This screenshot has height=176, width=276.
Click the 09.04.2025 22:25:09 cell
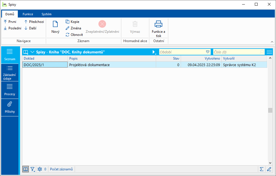201,65
